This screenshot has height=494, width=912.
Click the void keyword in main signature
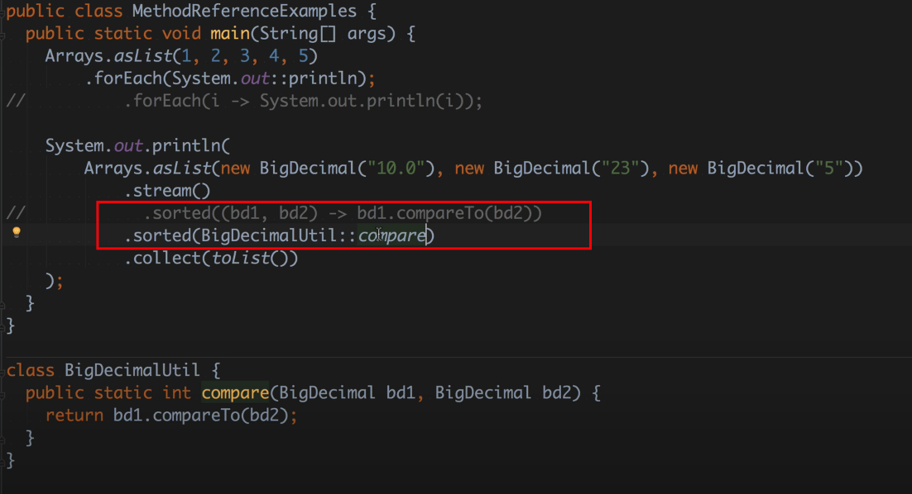(x=181, y=34)
